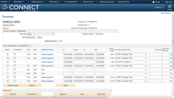The height and width of the screenshot is (98, 174).
Task: Open Time Reporting Code dropdown for Wed 3/23
Action: (131, 54)
